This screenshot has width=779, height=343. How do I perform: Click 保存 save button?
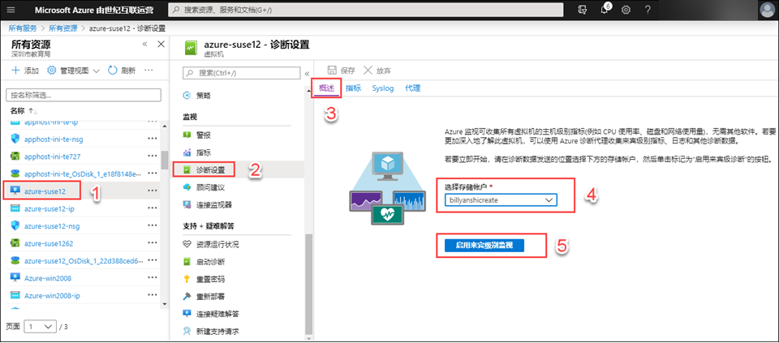pyautogui.click(x=341, y=71)
